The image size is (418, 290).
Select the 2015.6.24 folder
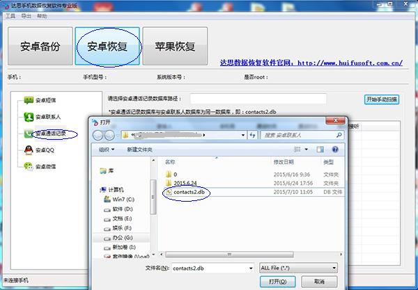tap(185, 183)
